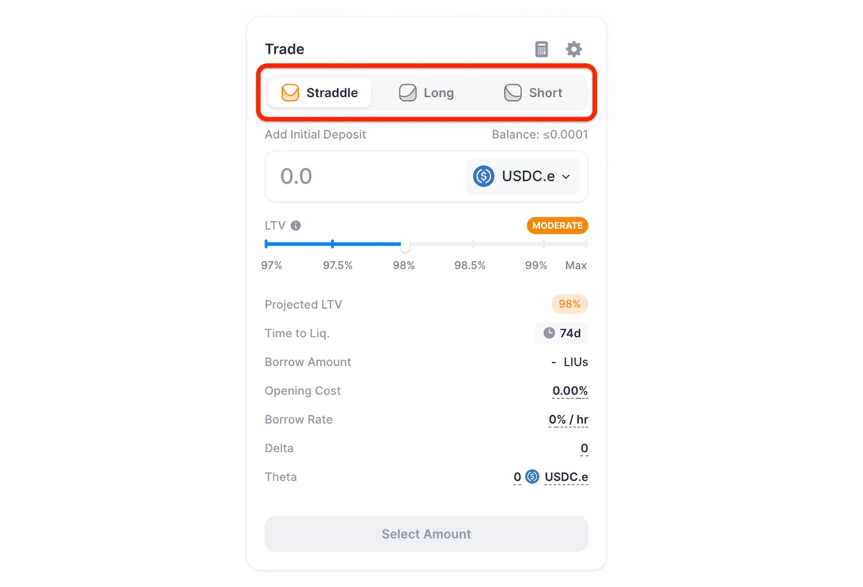
Task: Open trade settings gear icon
Action: pyautogui.click(x=574, y=49)
